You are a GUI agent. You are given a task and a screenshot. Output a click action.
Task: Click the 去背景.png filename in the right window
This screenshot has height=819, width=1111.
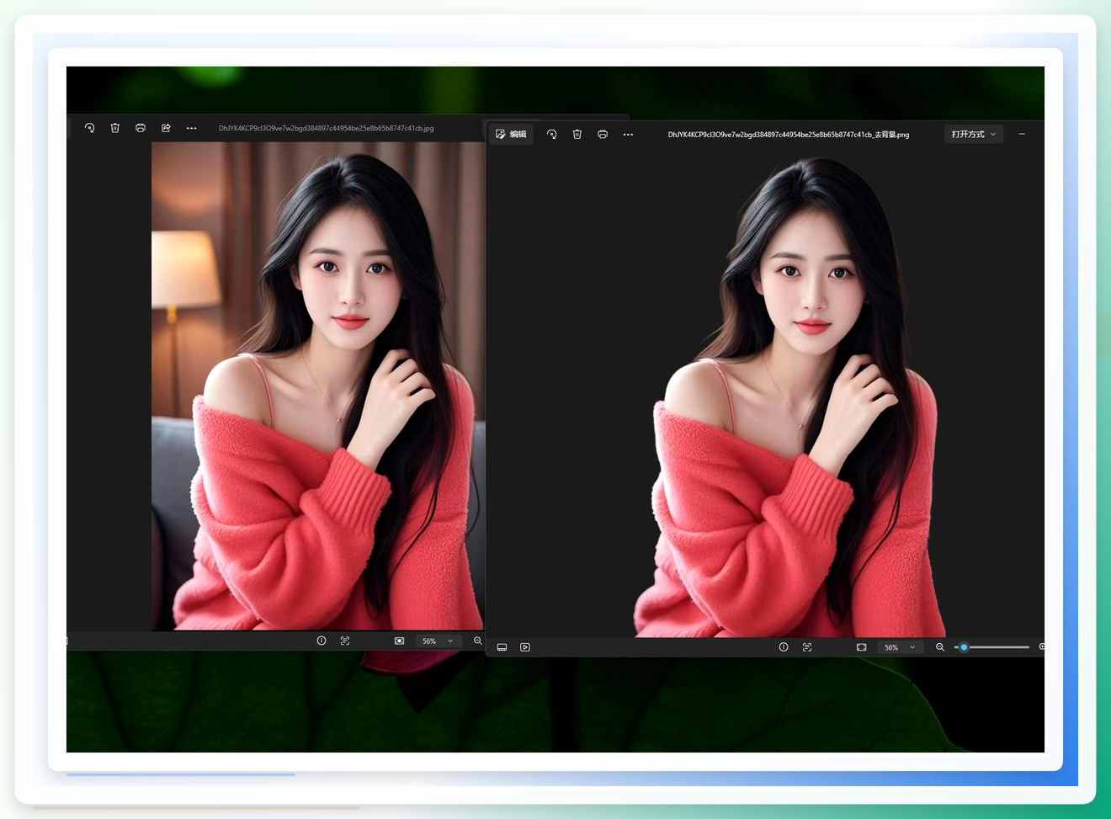coord(789,134)
